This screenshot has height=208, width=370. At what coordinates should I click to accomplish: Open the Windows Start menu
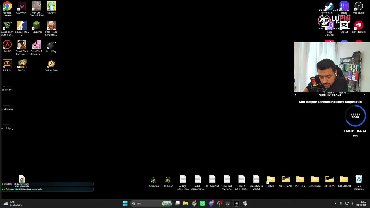pyautogui.click(x=125, y=203)
